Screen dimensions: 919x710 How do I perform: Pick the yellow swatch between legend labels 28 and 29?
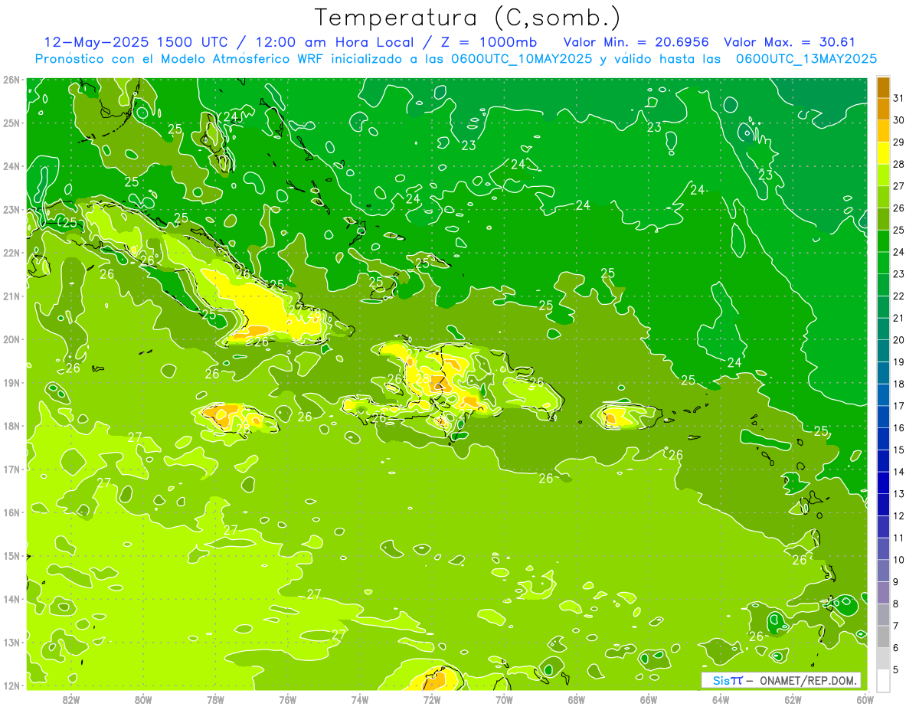tap(883, 153)
